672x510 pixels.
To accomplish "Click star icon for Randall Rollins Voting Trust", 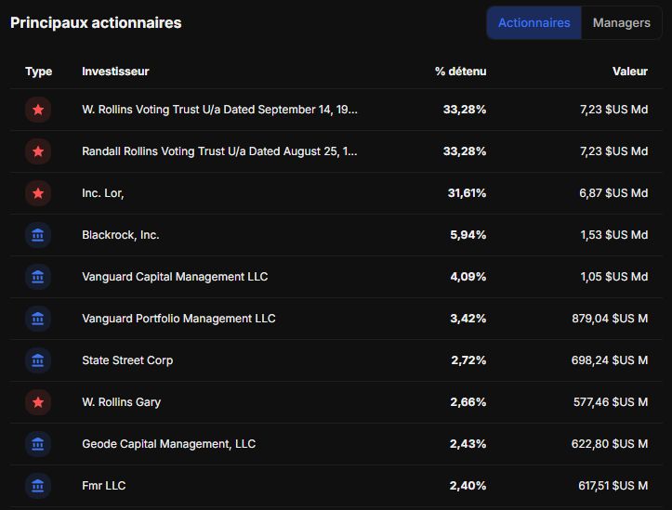I will 38,151.
